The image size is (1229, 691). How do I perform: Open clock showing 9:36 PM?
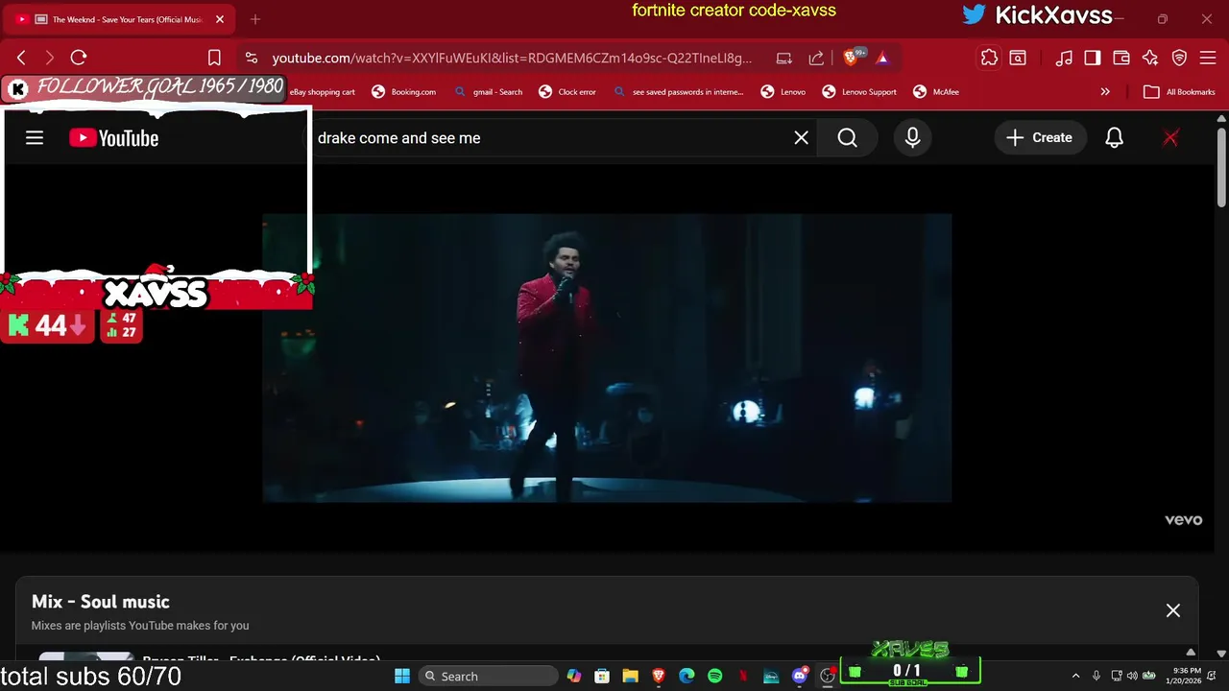[x=1186, y=677]
